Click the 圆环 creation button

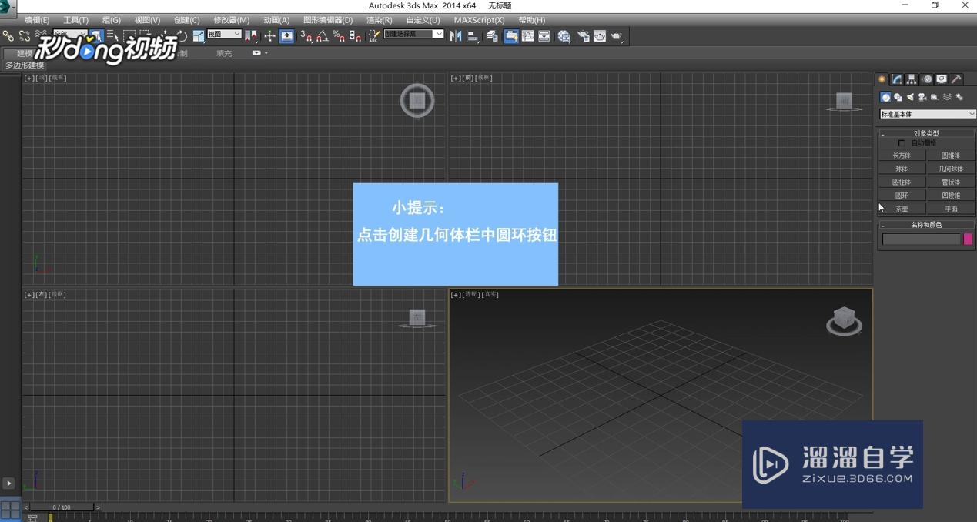(901, 196)
